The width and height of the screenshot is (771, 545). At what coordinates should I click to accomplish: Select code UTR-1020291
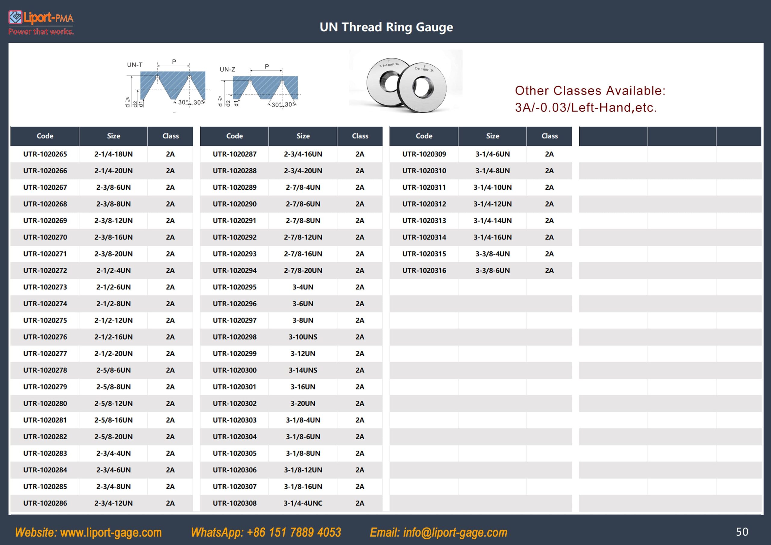point(234,221)
